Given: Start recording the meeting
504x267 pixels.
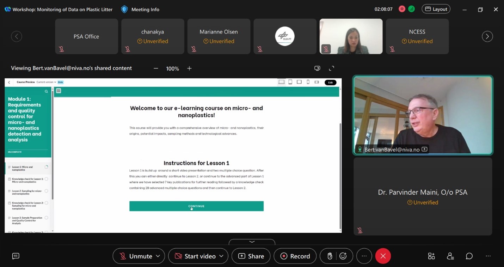Looking at the screenshot, I should click(295, 256).
